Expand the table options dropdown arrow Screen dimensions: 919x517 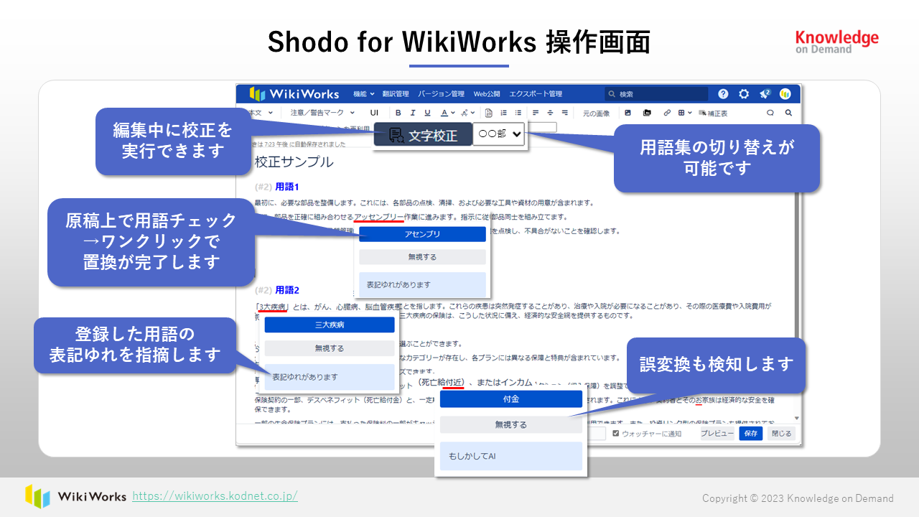tap(690, 113)
